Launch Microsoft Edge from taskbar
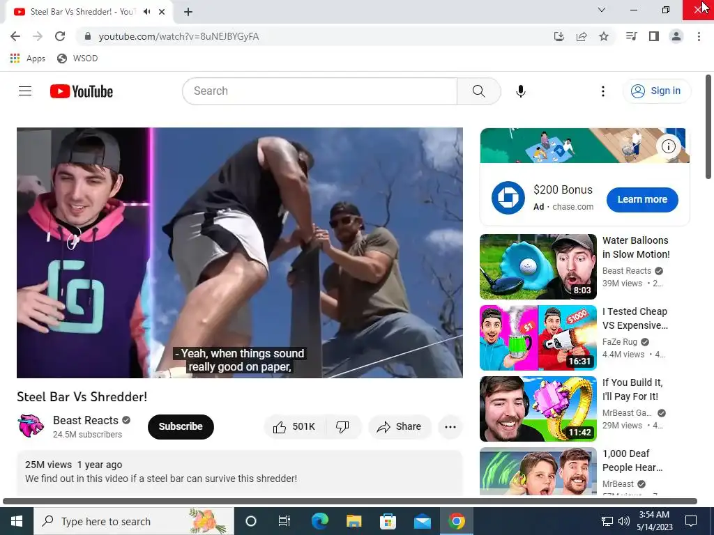This screenshot has width=714, height=535. [319, 521]
